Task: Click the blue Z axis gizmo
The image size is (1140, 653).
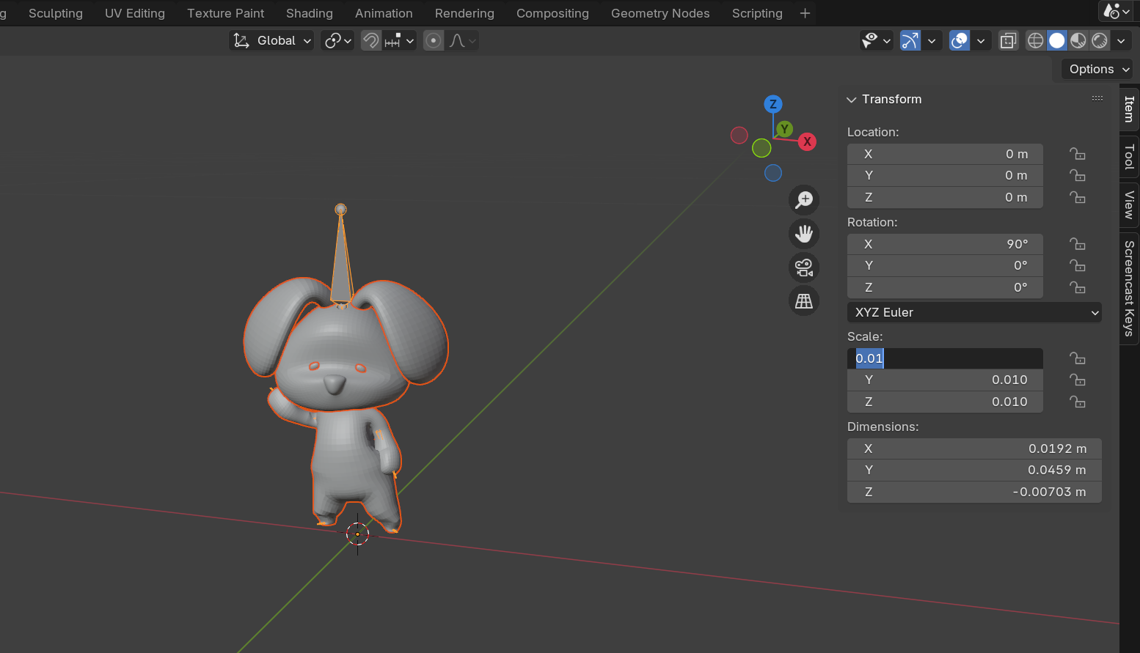Action: click(x=772, y=104)
